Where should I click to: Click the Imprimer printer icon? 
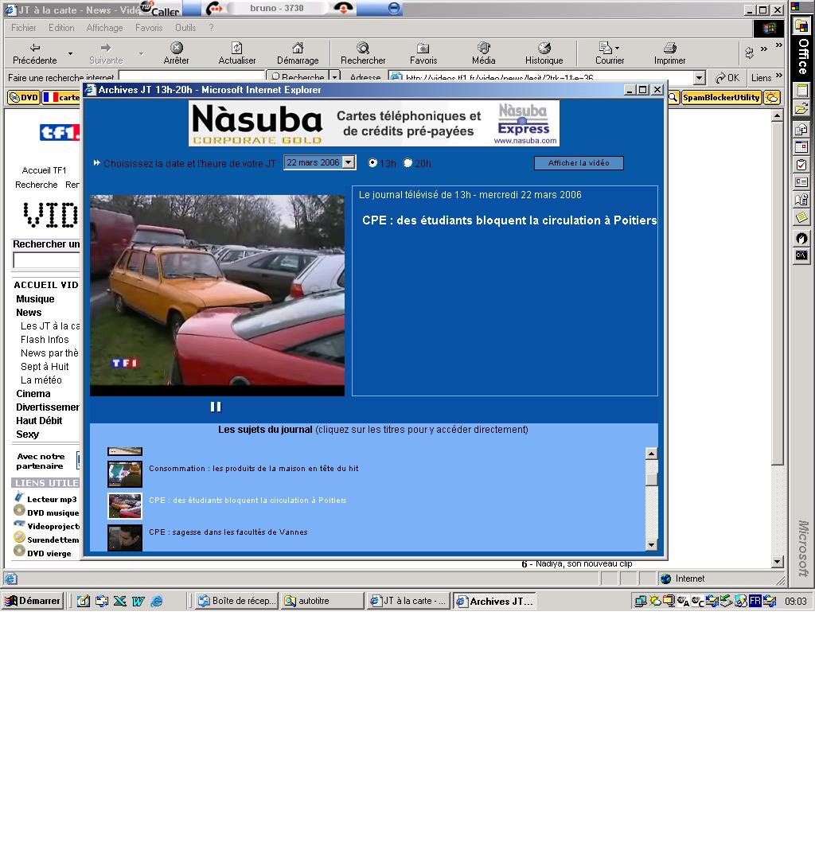click(669, 48)
